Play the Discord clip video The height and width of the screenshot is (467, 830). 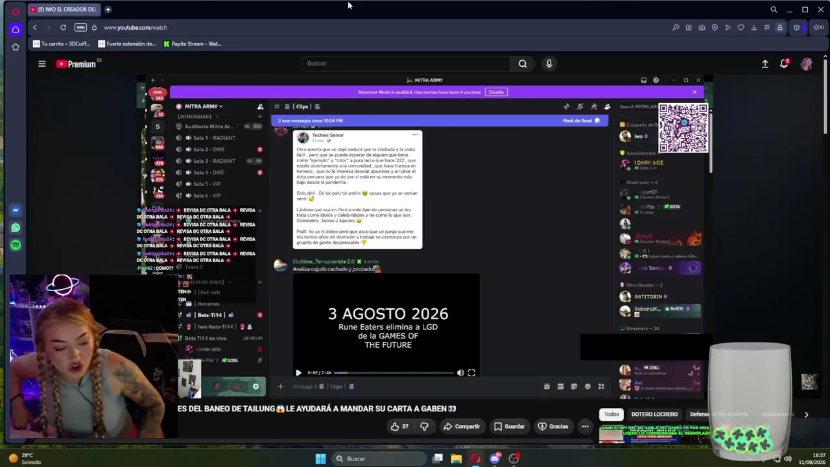[x=298, y=373]
